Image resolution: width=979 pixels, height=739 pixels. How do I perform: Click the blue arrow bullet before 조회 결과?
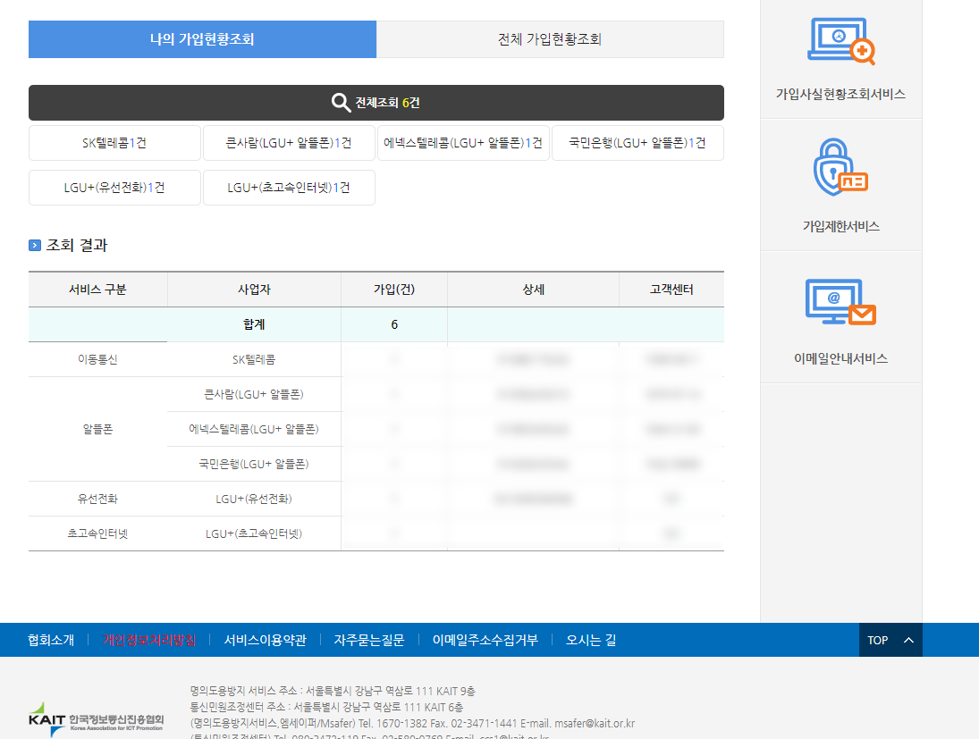35,246
